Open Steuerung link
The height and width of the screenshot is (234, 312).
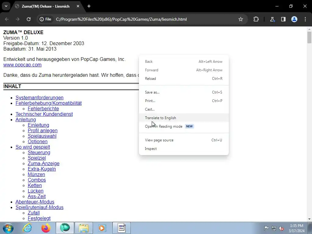point(39,152)
